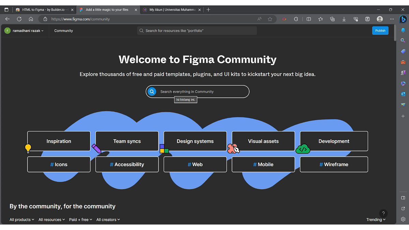Open the Design systems category
The image size is (409, 230).
[195, 141]
